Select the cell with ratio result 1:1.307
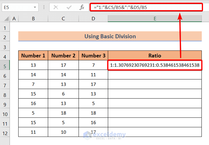This screenshot has height=145, width=209. coord(155,65)
